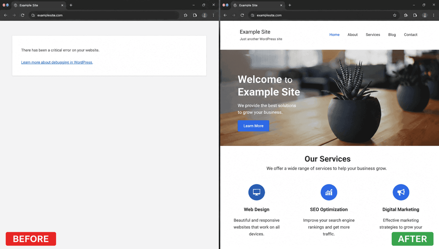Reload the page in the right browser window
Viewport: 439px width, 249px height.
coord(242,15)
